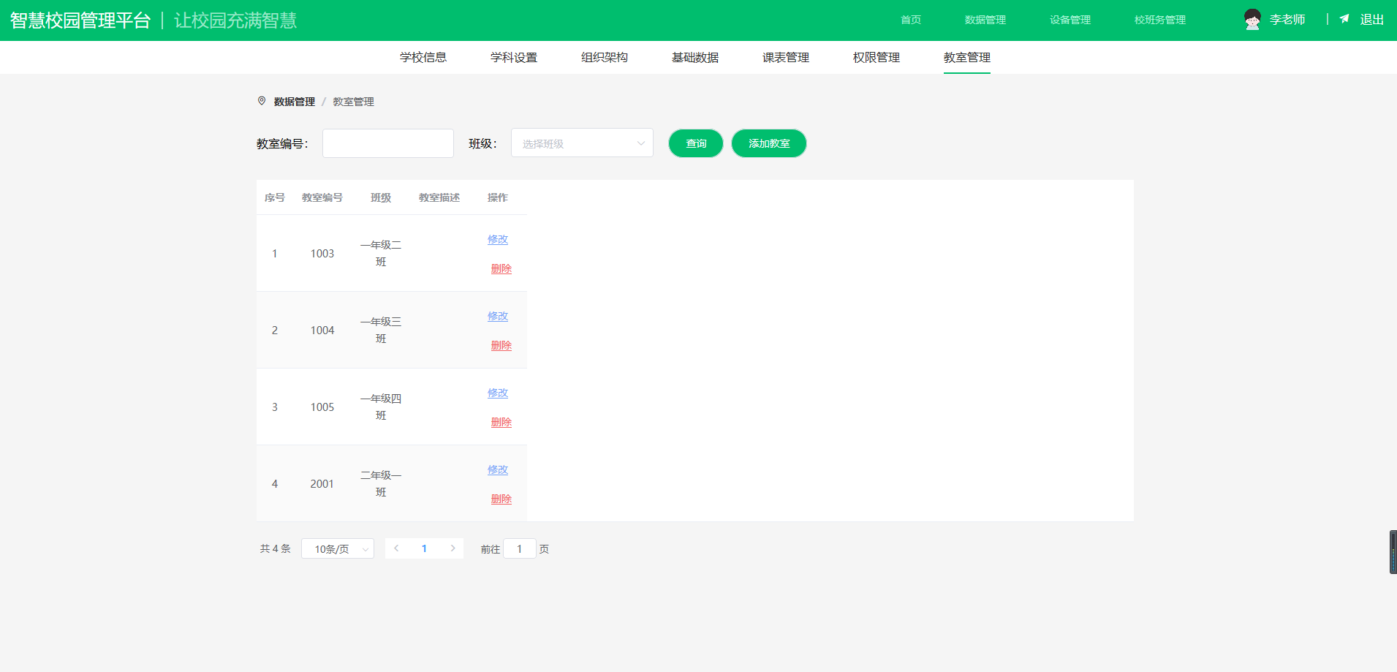The width and height of the screenshot is (1397, 672).
Task: Click the dark handle on right edge
Action: coord(1393,552)
